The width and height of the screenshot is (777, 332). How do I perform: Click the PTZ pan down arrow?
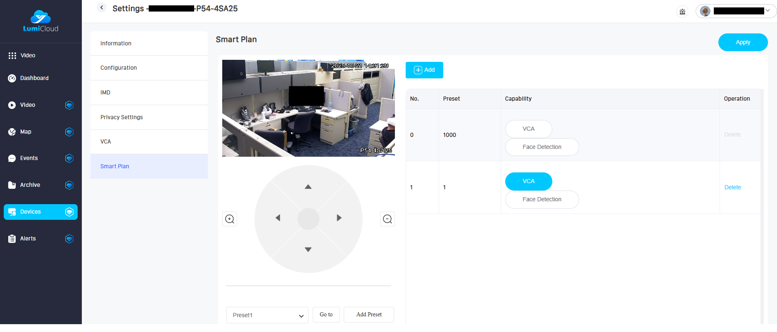(x=308, y=250)
